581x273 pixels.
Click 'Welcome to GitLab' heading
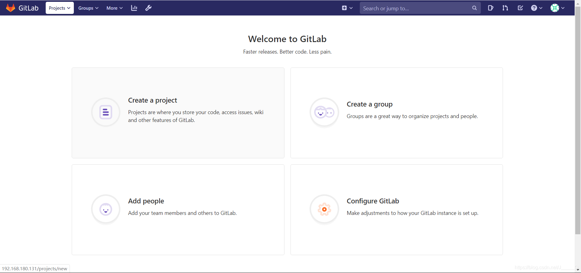click(x=287, y=39)
